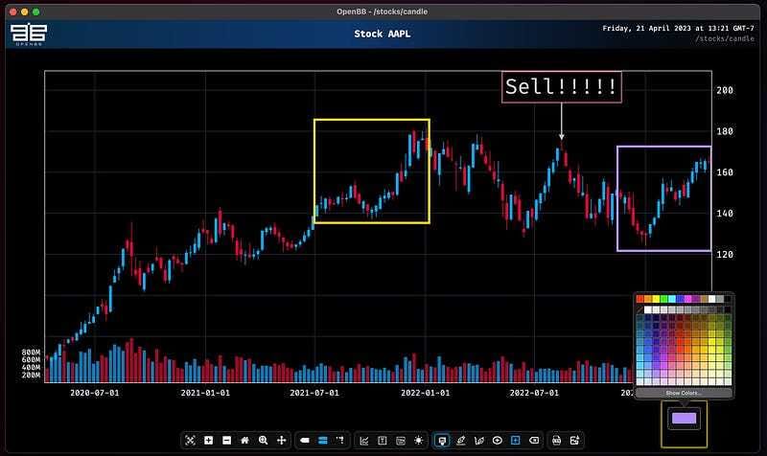Click the edit title text icon

click(382, 441)
